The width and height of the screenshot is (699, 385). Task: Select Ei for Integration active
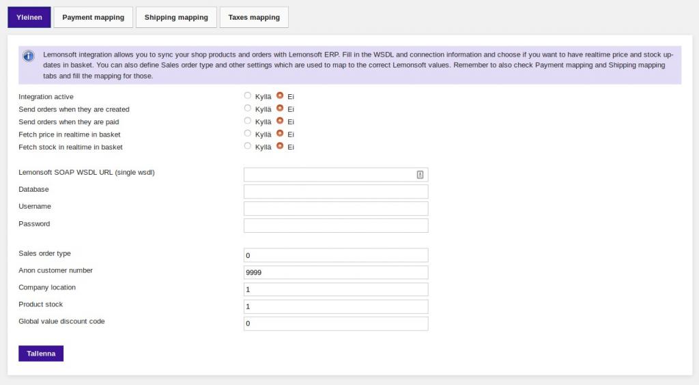[280, 96]
